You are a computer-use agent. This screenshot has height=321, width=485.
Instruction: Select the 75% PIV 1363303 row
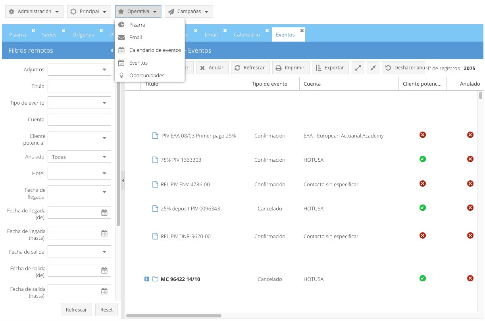click(302, 160)
